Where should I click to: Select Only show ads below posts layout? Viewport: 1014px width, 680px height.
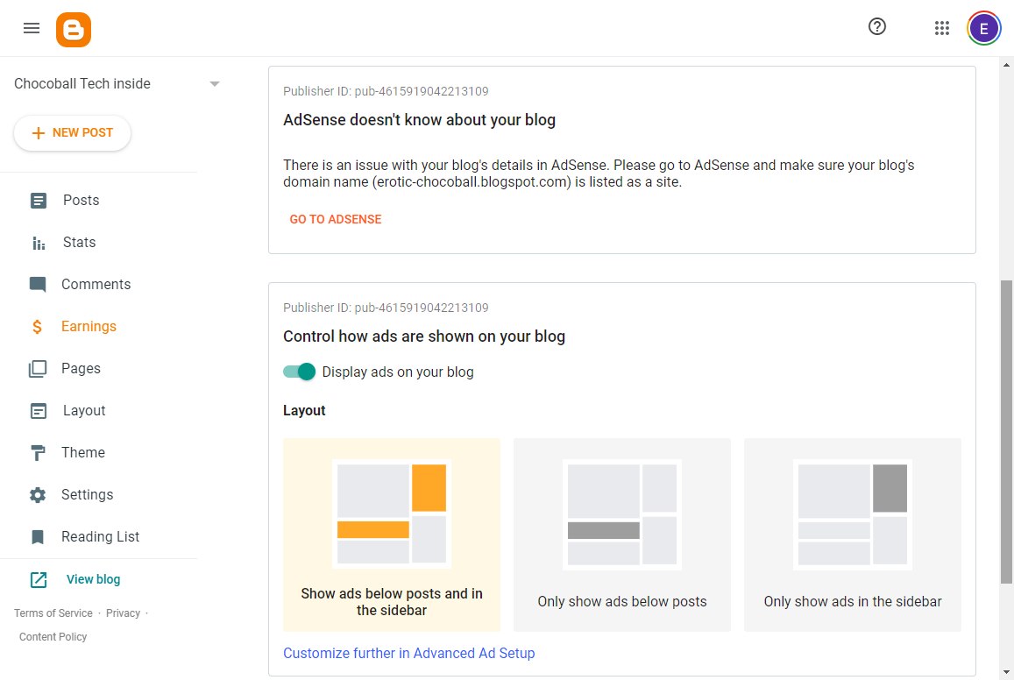point(622,535)
